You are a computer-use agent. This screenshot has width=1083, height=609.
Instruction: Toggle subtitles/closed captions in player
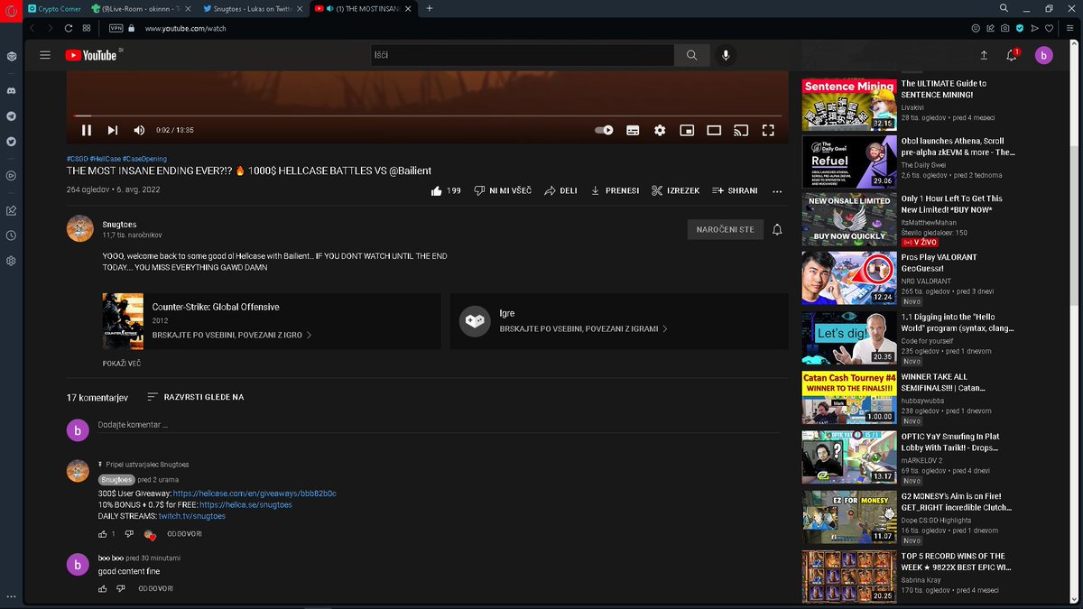[x=633, y=130]
